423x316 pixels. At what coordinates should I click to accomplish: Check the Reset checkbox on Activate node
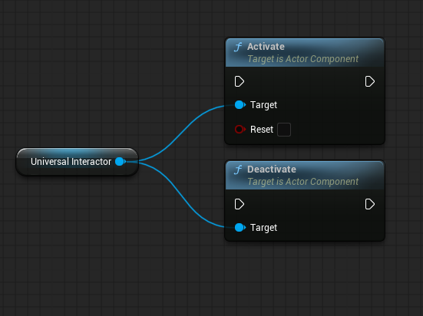(284, 130)
